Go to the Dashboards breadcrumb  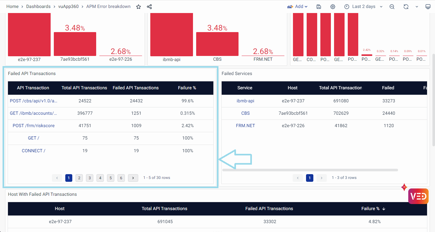(x=38, y=7)
